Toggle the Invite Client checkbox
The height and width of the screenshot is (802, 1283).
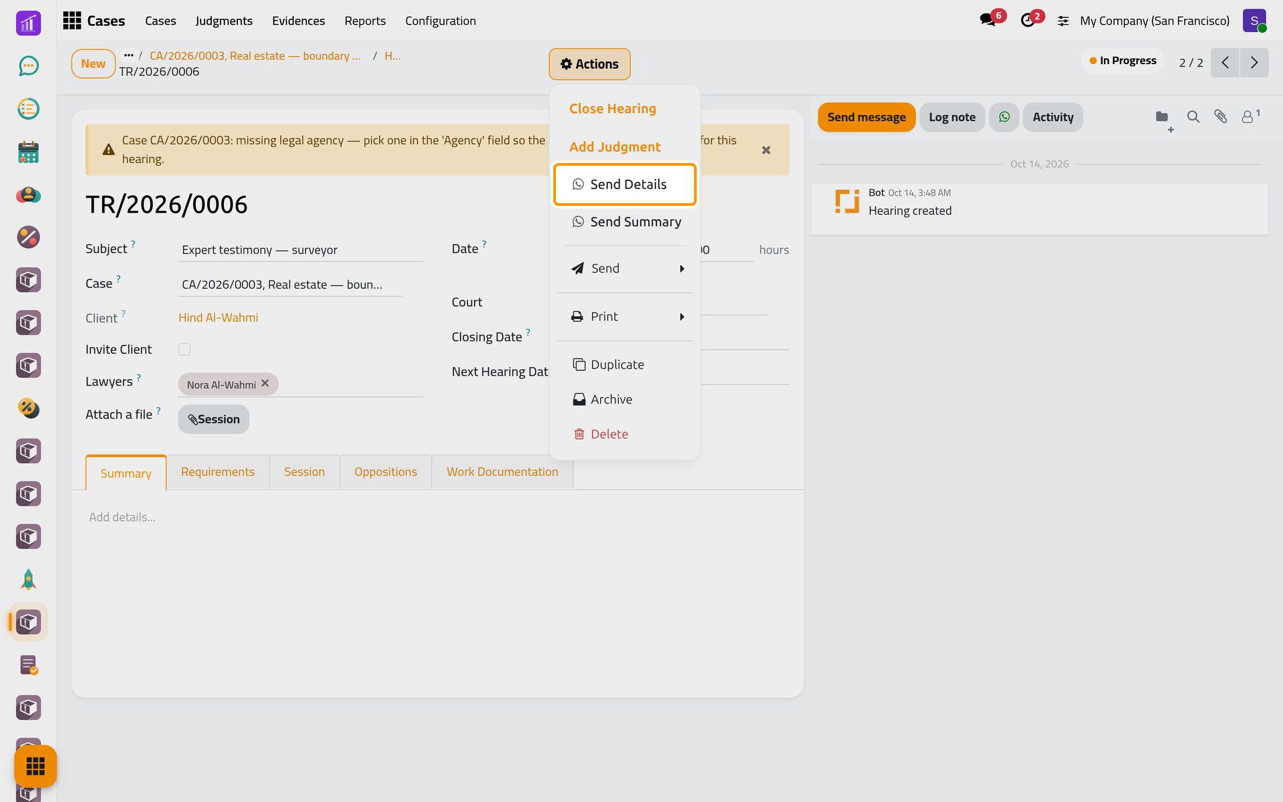coord(184,350)
